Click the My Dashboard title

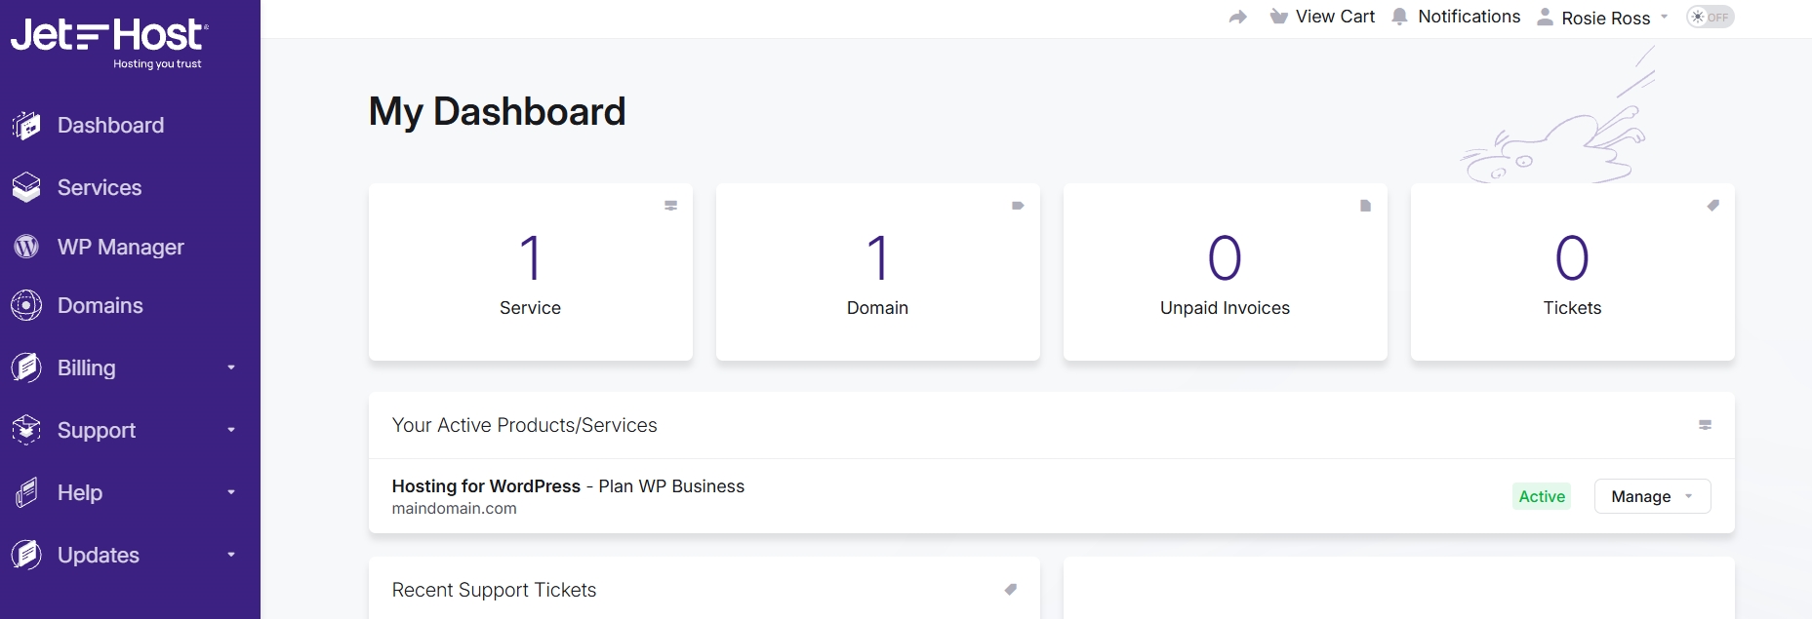[498, 111]
